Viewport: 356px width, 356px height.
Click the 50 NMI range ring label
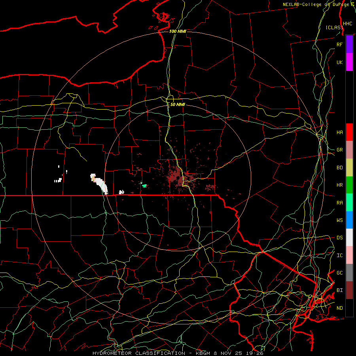click(178, 104)
